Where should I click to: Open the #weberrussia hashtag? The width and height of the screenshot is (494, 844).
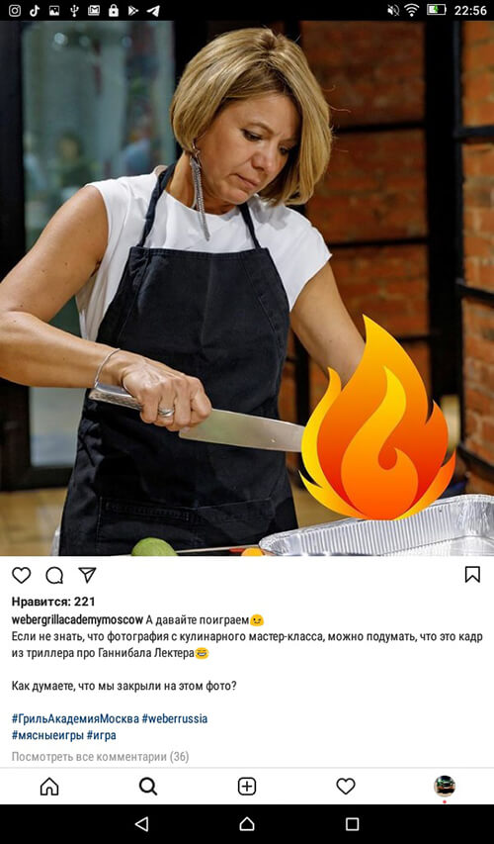[x=175, y=718]
